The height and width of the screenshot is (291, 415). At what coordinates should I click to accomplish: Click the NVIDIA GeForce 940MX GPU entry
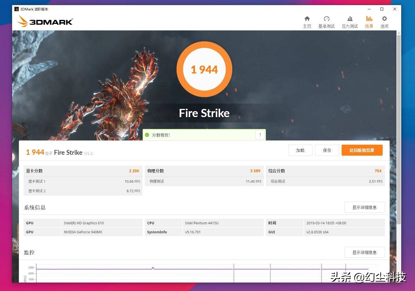83,232
